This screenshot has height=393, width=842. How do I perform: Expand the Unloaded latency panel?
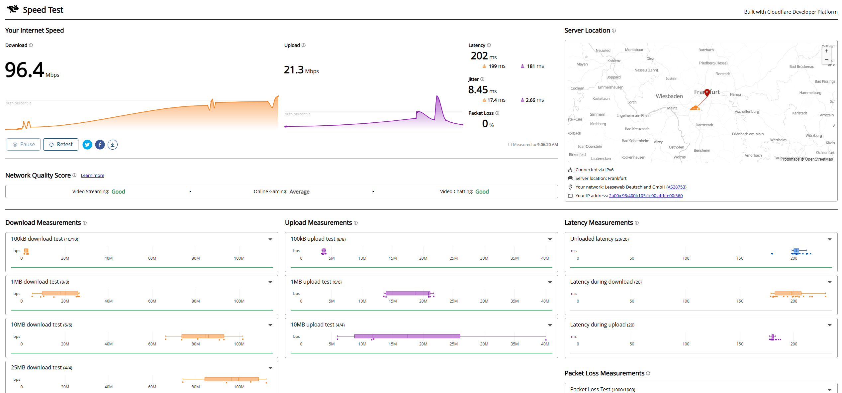click(x=830, y=239)
